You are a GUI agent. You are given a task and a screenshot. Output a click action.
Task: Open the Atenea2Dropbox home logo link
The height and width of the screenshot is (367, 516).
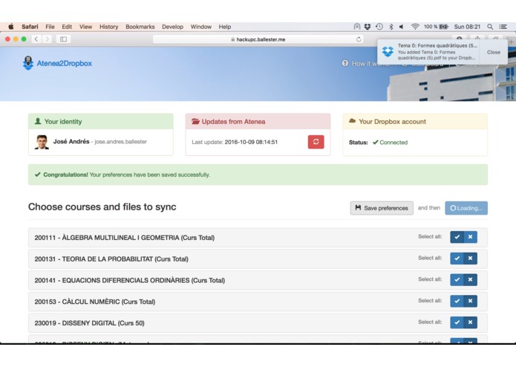57,63
